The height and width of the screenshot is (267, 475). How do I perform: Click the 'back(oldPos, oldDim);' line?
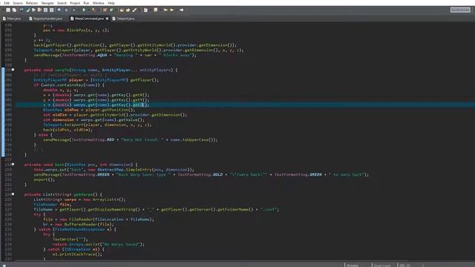(68, 130)
